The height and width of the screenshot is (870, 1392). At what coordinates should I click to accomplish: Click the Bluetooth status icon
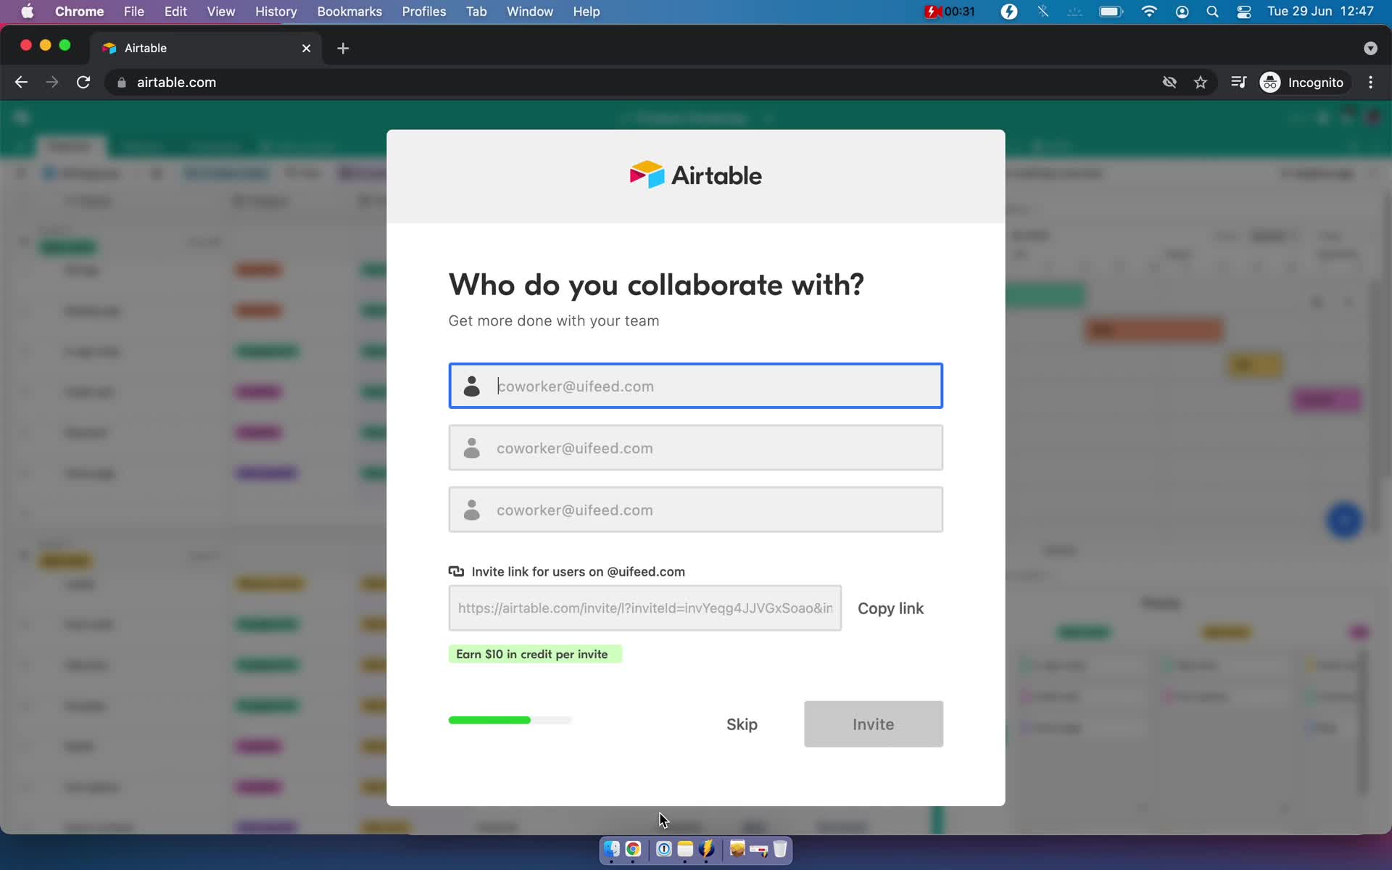(1043, 12)
